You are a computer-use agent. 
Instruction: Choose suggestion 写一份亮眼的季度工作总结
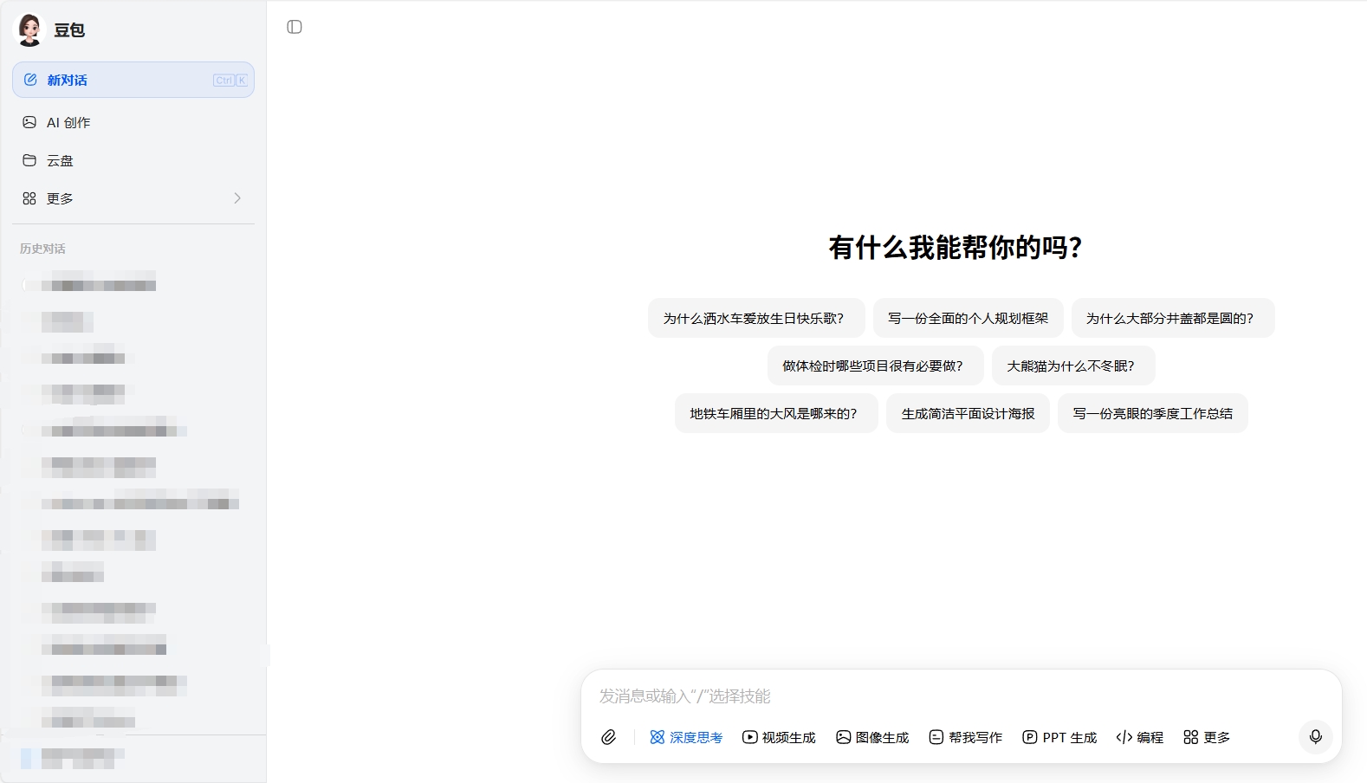click(x=1153, y=413)
